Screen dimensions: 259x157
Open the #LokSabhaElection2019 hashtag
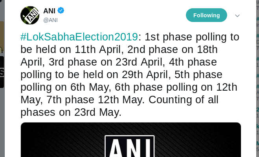click(79, 37)
